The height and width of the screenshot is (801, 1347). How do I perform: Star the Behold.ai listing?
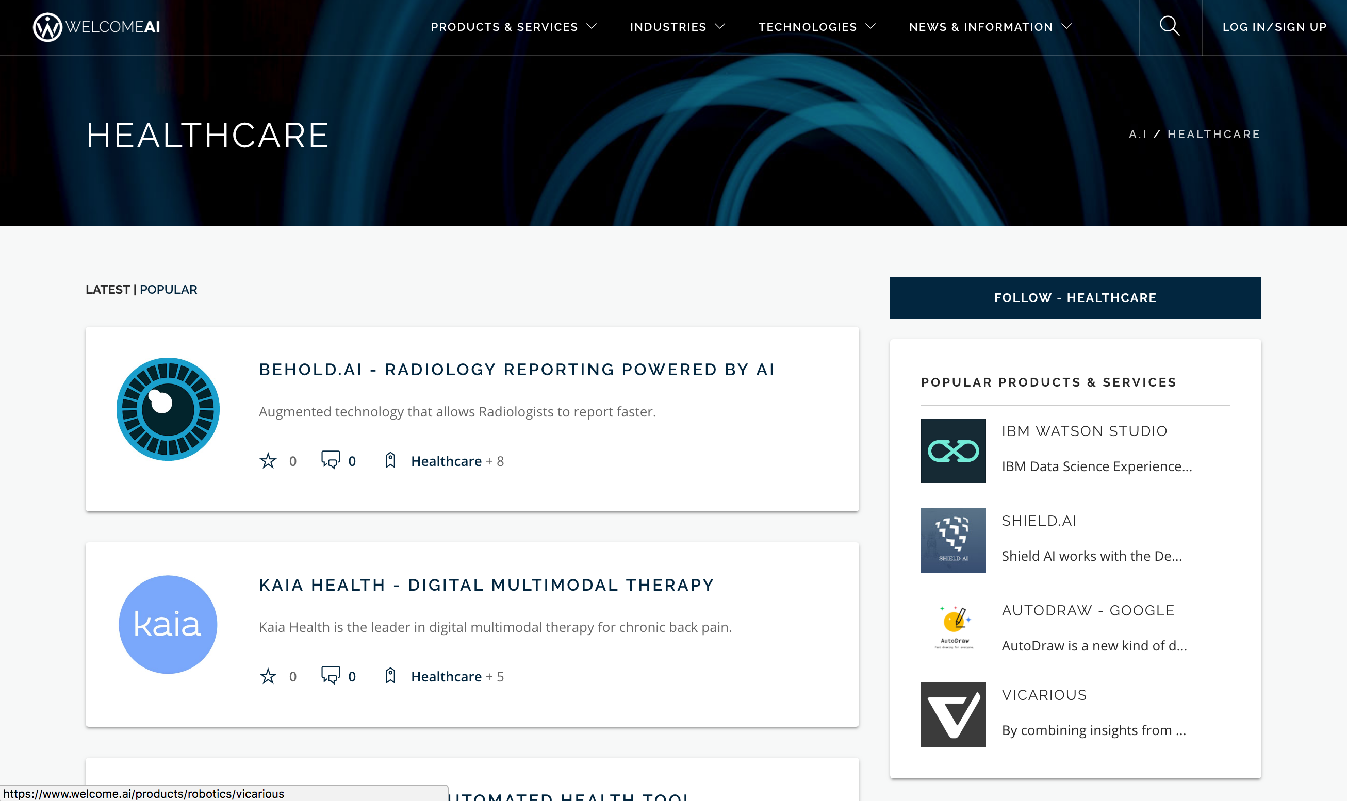tap(268, 460)
